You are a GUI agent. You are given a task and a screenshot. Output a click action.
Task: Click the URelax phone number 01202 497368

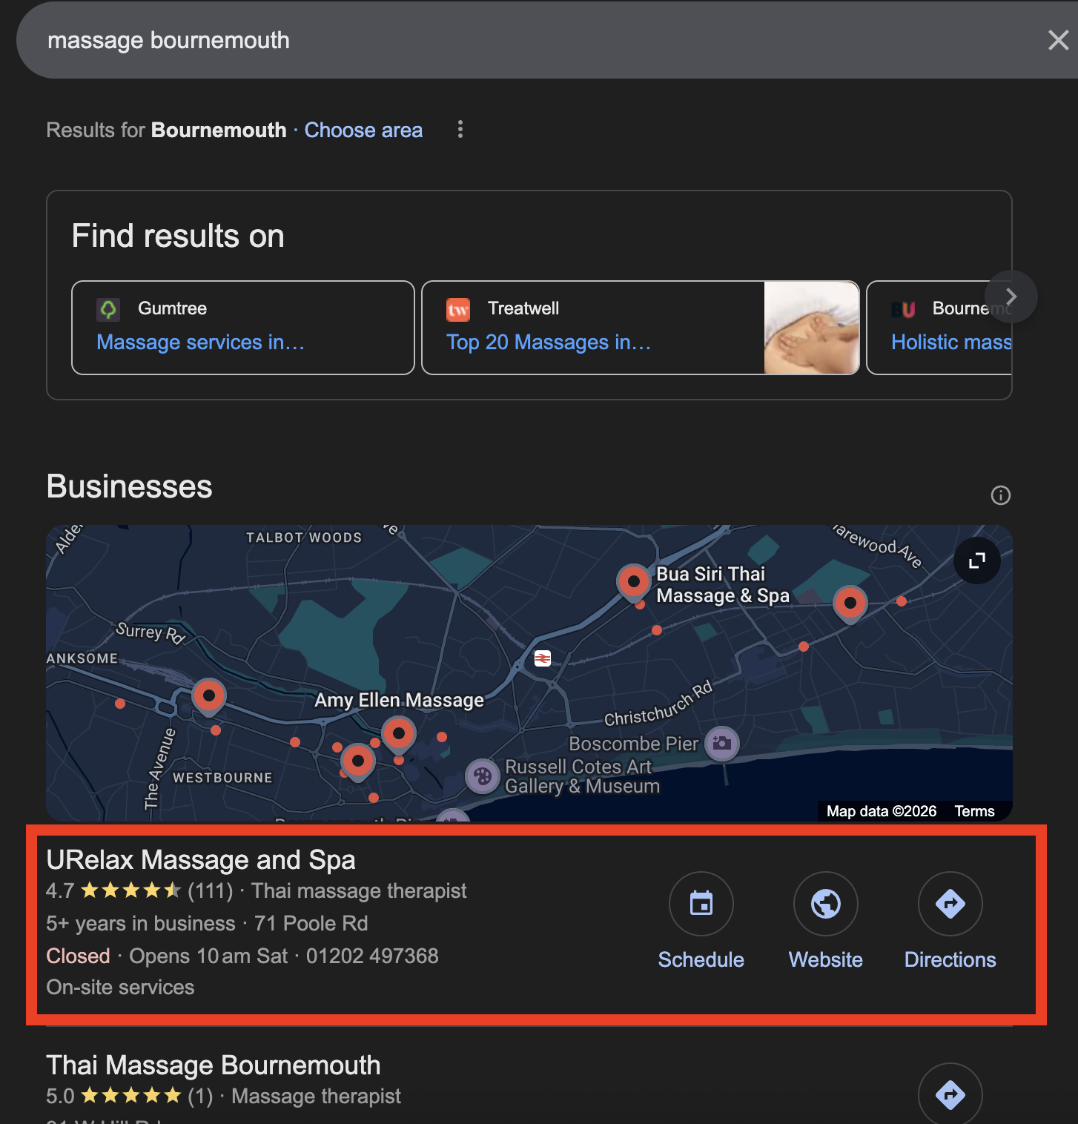pos(372,956)
